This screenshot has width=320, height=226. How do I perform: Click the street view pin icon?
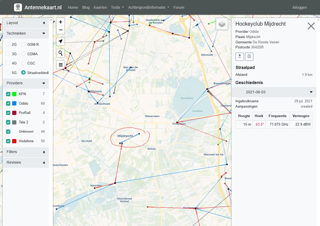[x=240, y=56]
